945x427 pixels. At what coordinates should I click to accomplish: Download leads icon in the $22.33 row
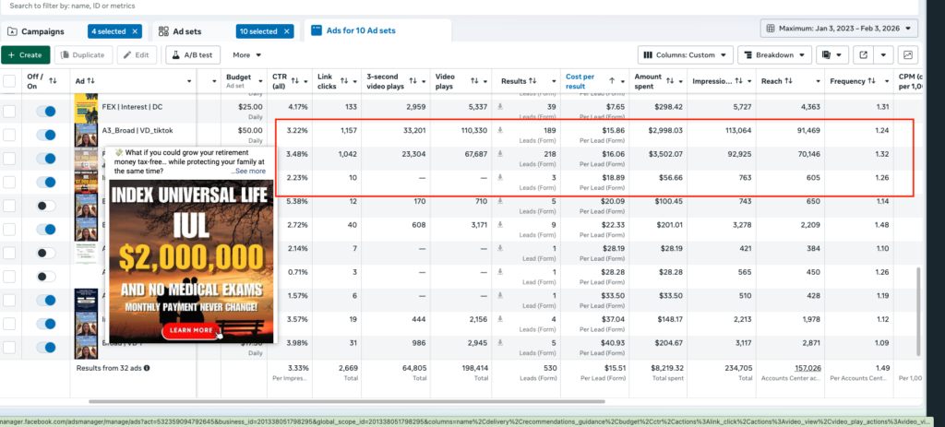coord(499,225)
